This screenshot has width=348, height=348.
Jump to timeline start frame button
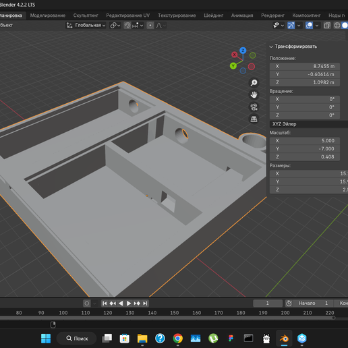pos(105,303)
